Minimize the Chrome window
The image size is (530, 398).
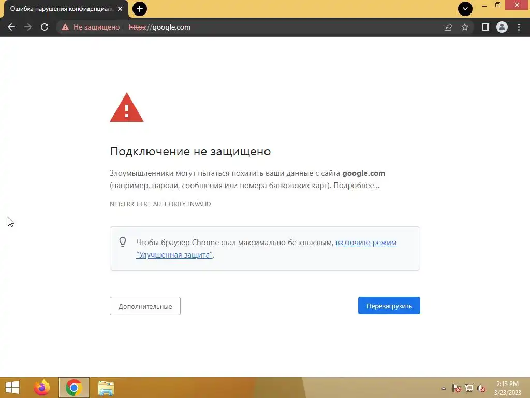click(x=484, y=5)
